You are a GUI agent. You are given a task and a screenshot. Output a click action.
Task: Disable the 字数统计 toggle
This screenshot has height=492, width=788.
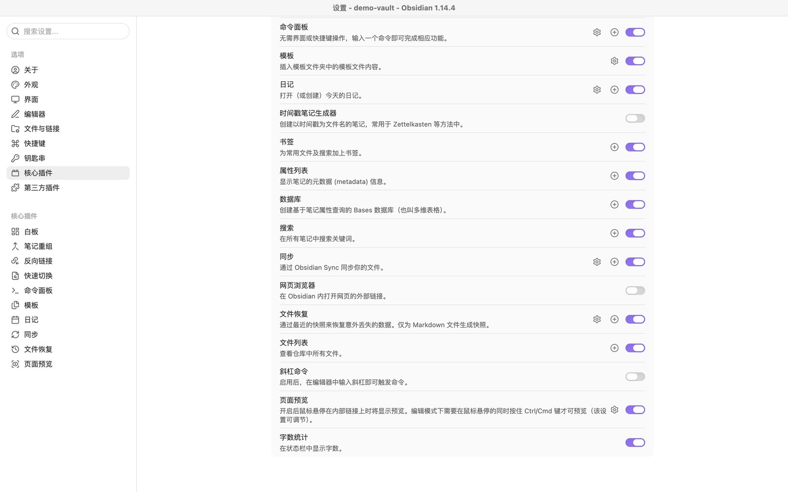635,442
